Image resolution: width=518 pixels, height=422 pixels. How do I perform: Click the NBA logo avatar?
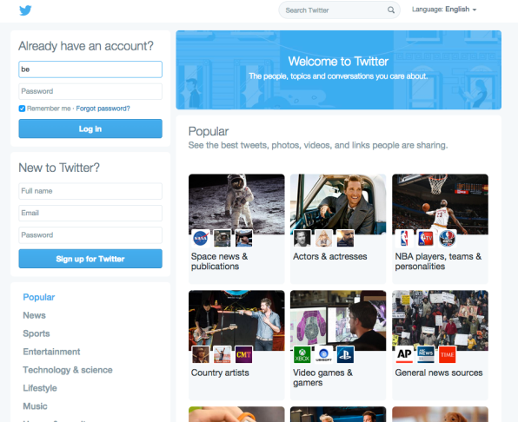tap(404, 238)
